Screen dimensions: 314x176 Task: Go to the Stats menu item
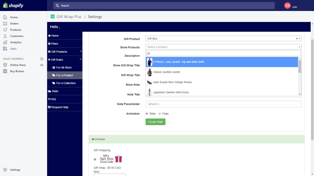point(65,91)
